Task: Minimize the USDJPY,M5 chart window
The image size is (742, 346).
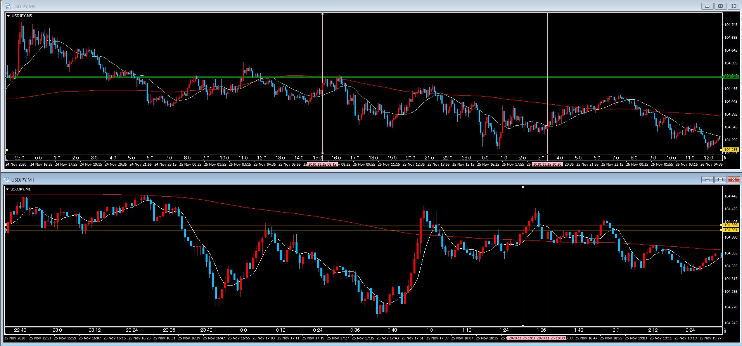Action: [x=707, y=6]
